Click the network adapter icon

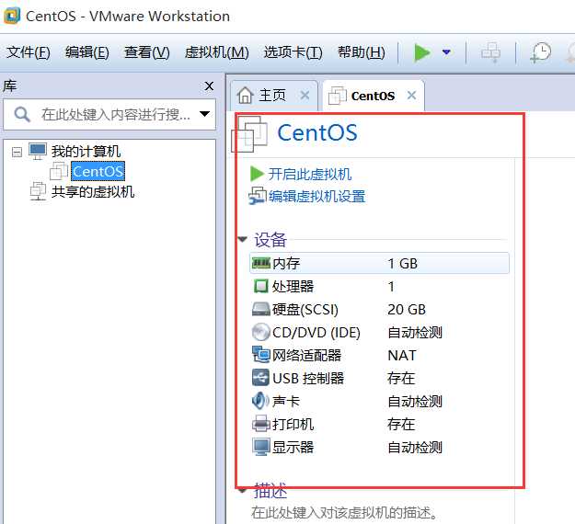(x=261, y=355)
